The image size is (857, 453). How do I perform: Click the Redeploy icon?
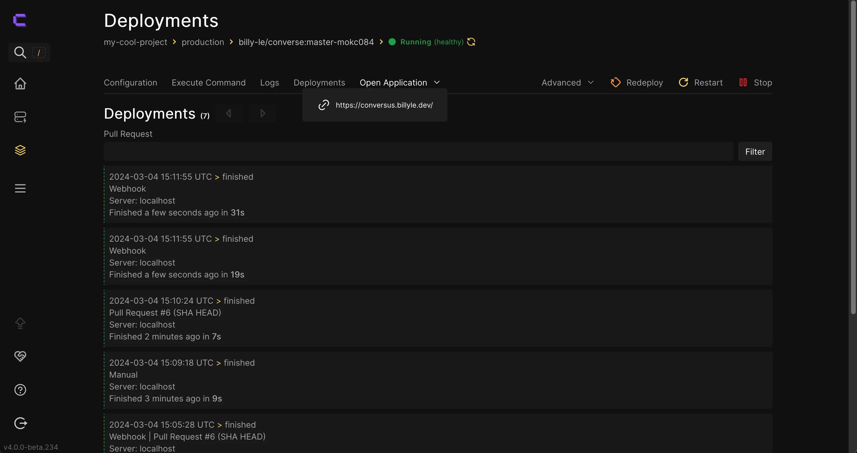tap(615, 83)
